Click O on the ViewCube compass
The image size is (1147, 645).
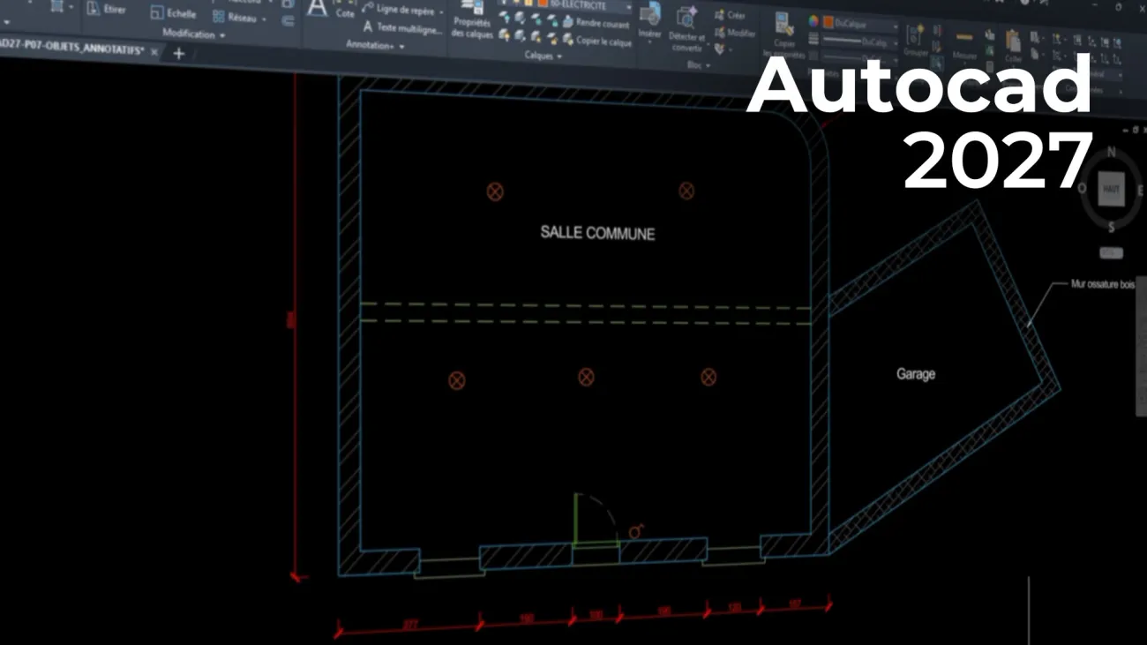1083,187
